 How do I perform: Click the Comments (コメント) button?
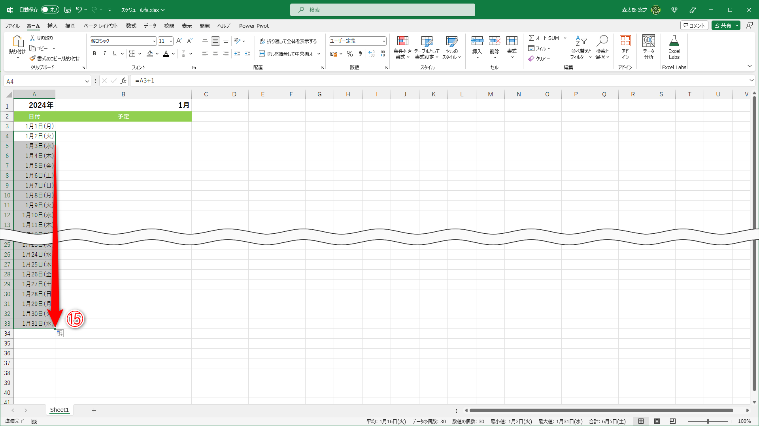click(694, 26)
